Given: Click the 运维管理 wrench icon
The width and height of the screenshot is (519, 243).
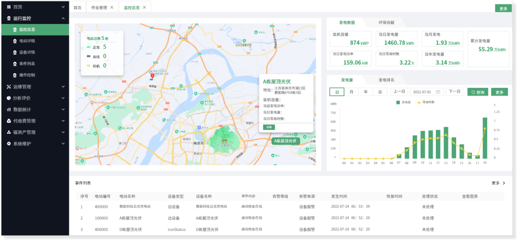Looking at the screenshot, I should (9, 86).
